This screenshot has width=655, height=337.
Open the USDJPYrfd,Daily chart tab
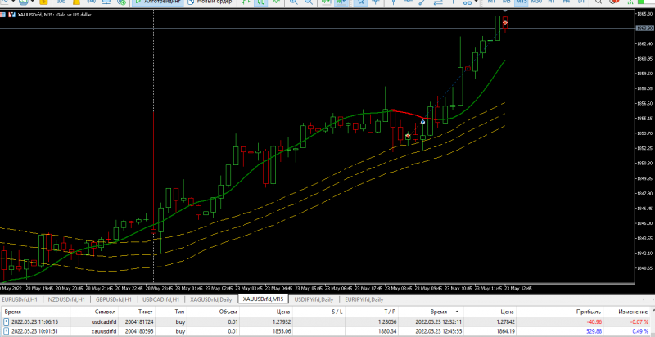[x=314, y=299]
